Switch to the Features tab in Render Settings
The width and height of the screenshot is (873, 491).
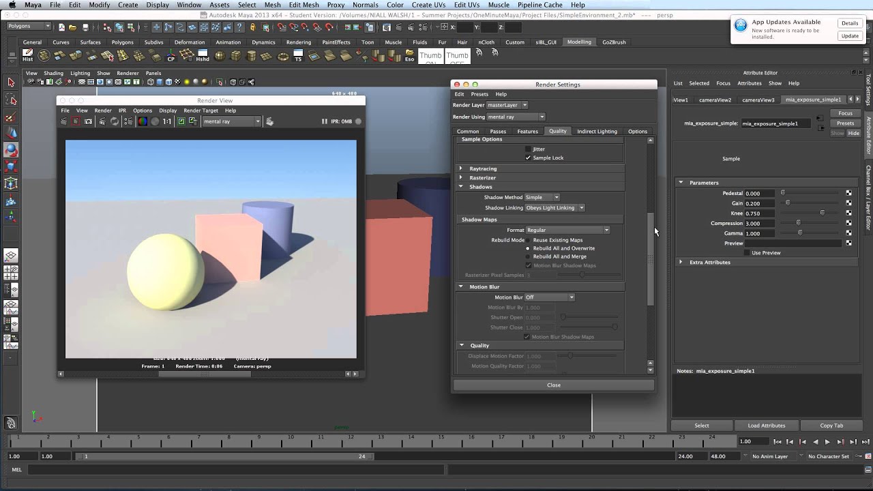527,131
